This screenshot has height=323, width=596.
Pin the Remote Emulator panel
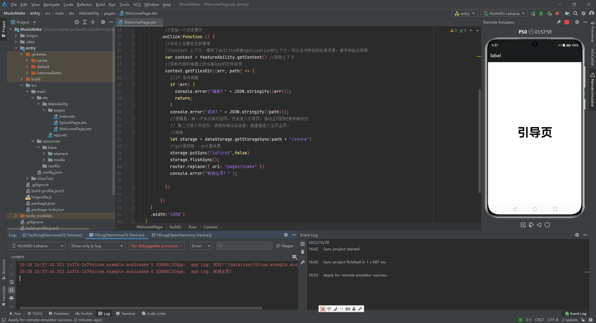pos(559,22)
